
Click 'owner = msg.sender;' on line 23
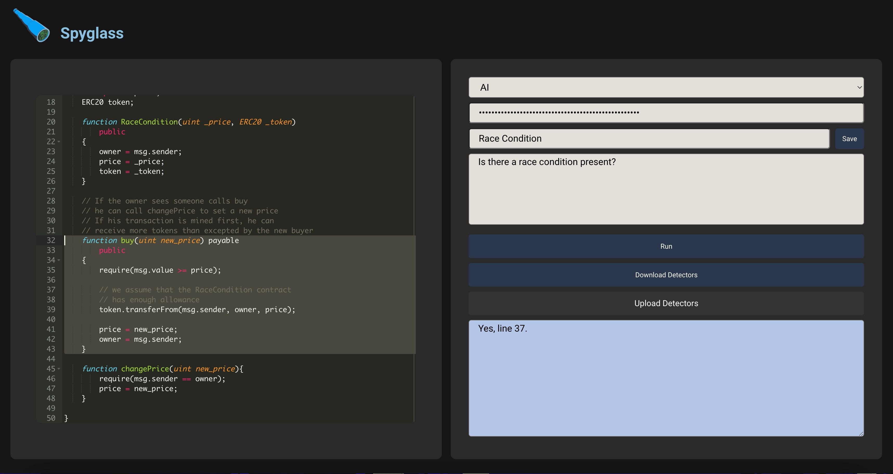[140, 152]
